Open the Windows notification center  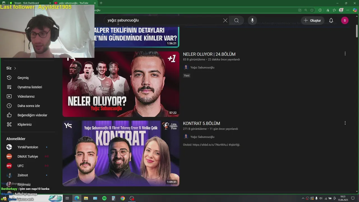point(353,198)
